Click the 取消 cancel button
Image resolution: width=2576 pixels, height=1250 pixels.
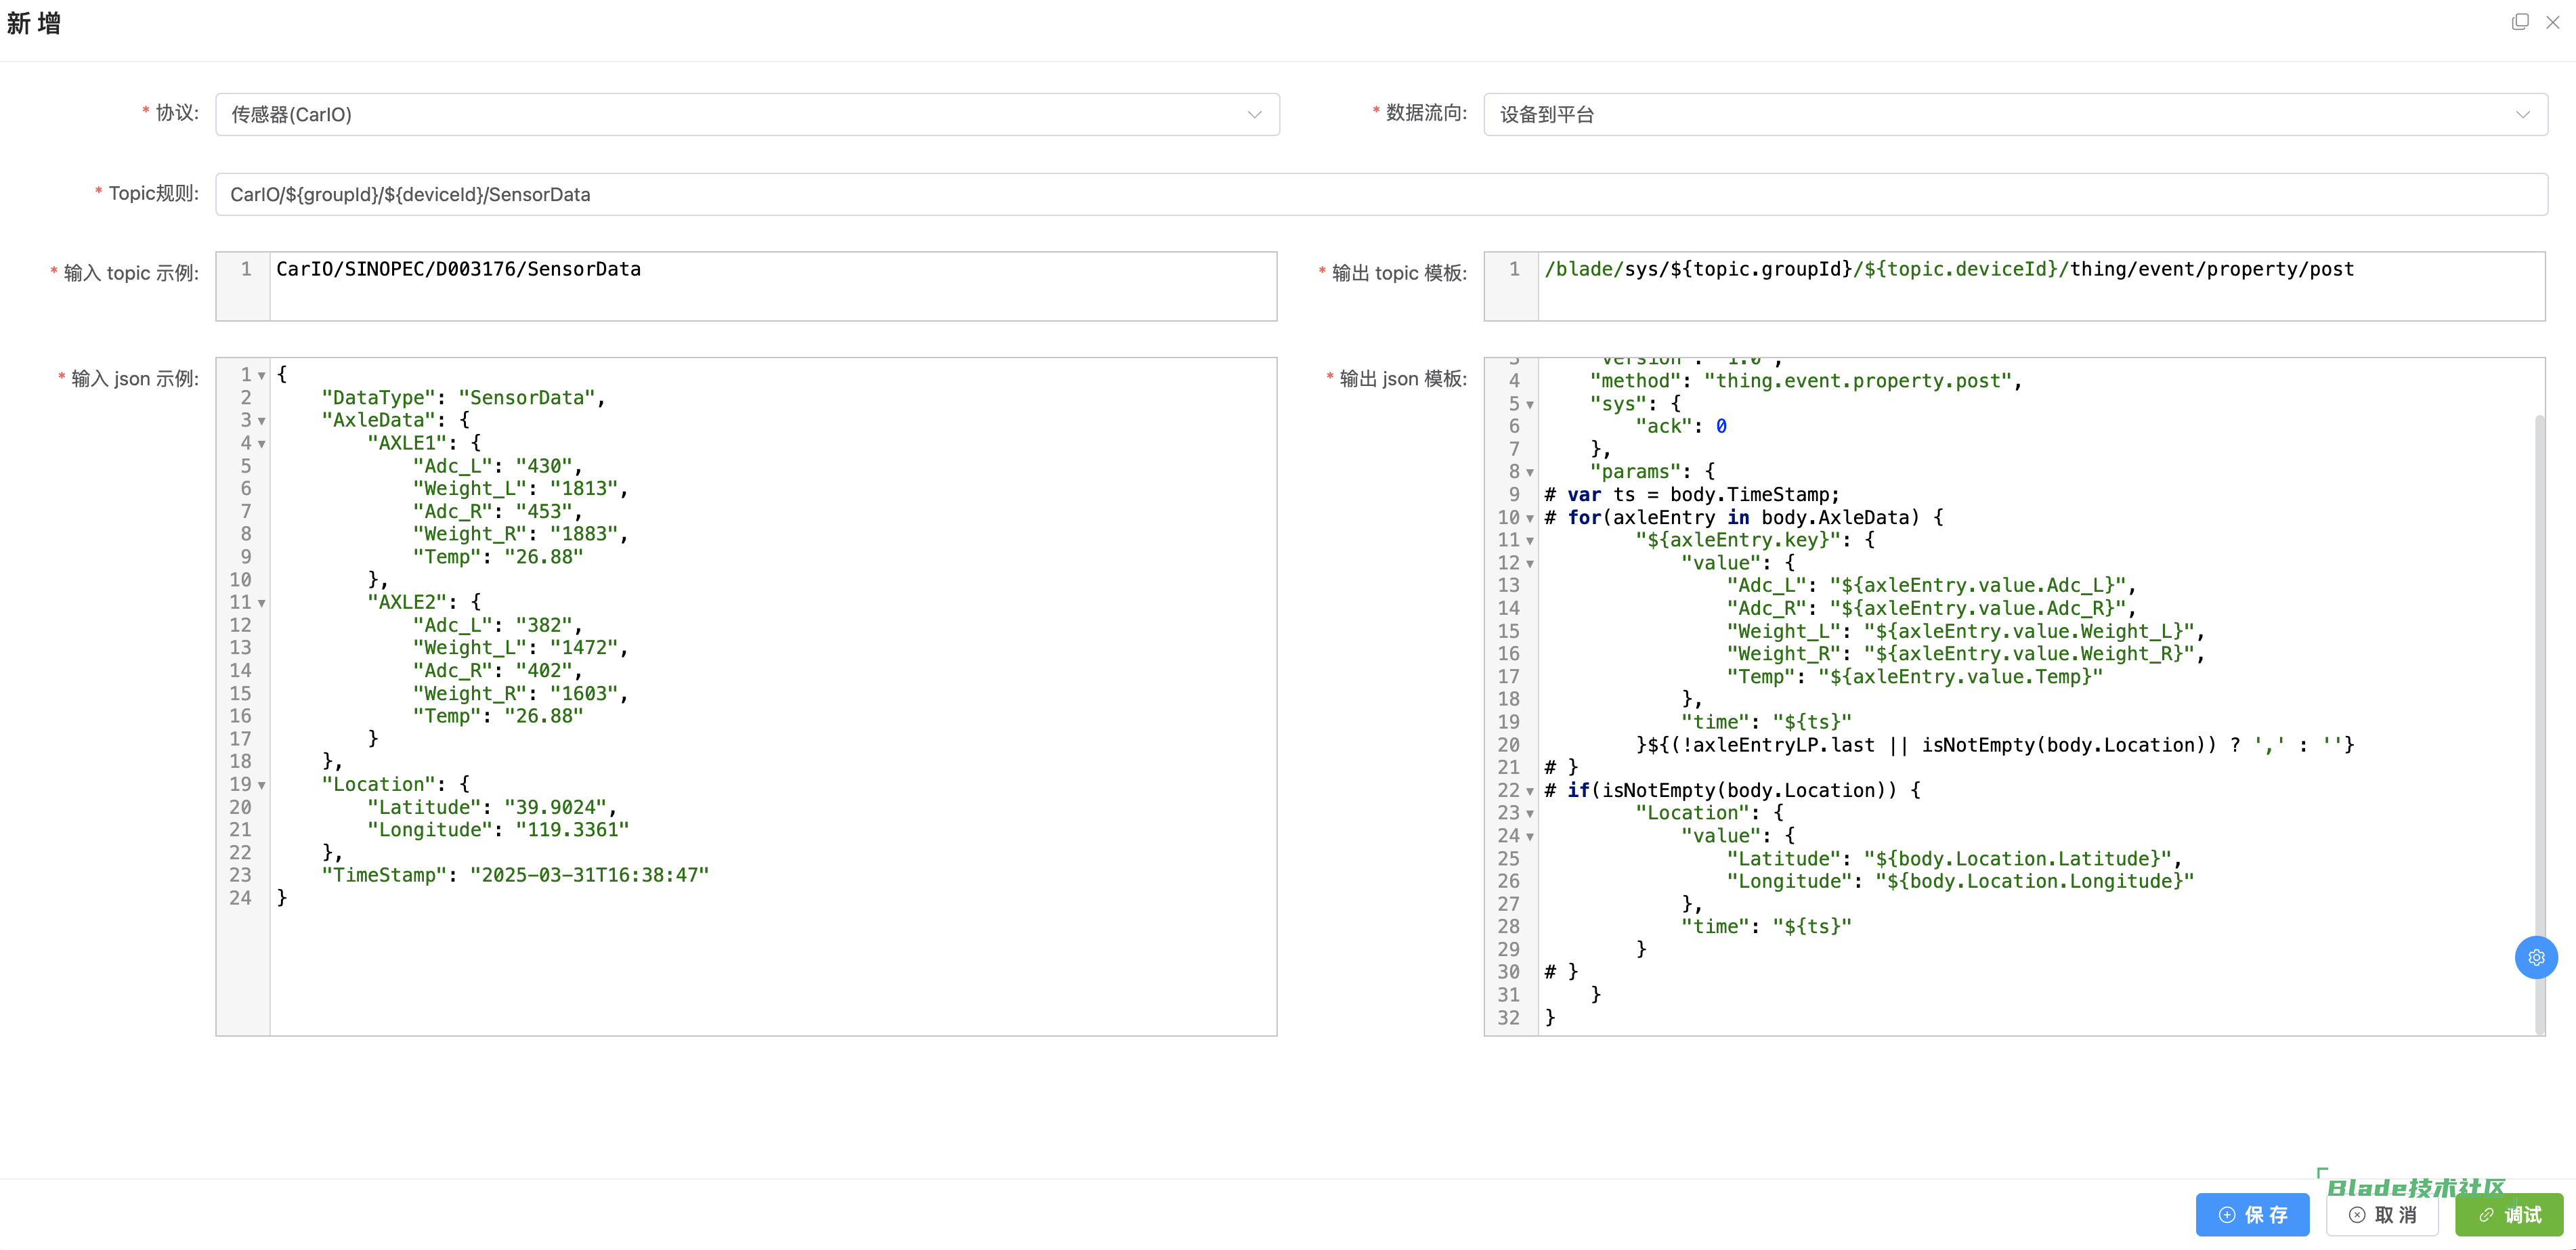[x=2382, y=1214]
